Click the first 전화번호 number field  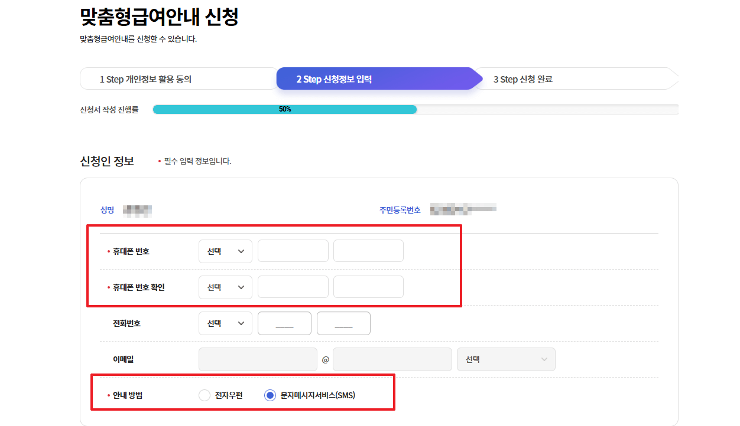pyautogui.click(x=284, y=323)
